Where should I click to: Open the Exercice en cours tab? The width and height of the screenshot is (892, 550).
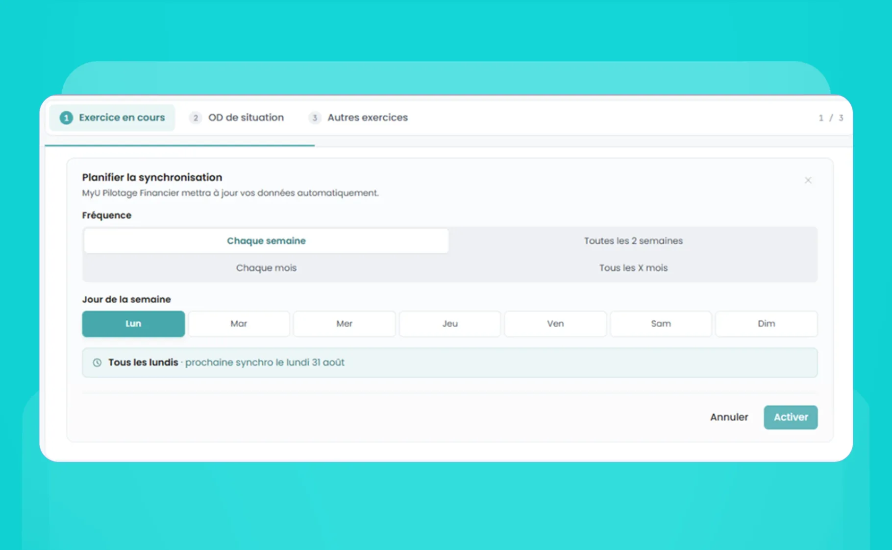click(x=112, y=118)
